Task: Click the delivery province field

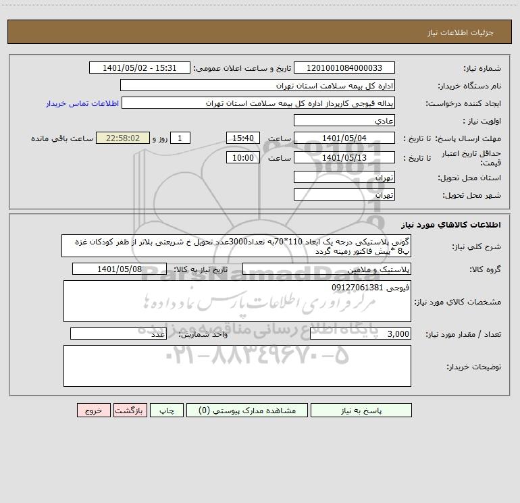Action: [344, 177]
